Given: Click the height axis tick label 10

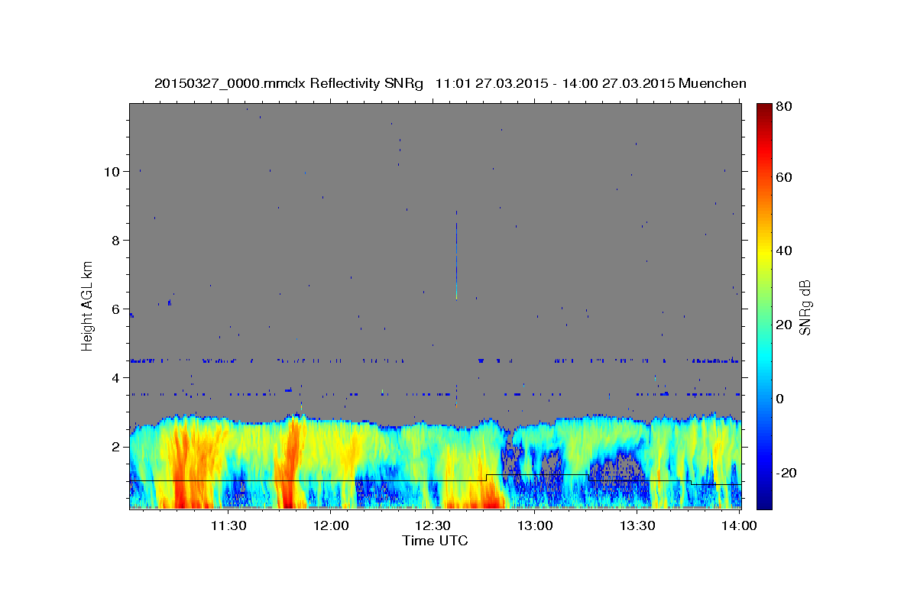Looking at the screenshot, I should [111, 172].
